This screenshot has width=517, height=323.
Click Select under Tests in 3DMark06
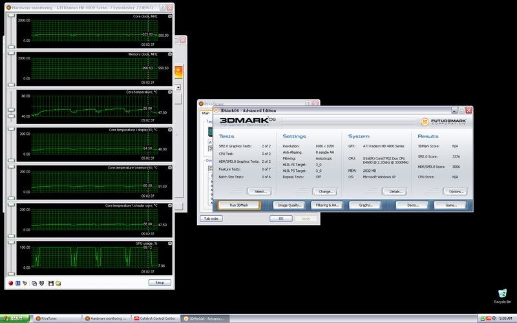[259, 191]
